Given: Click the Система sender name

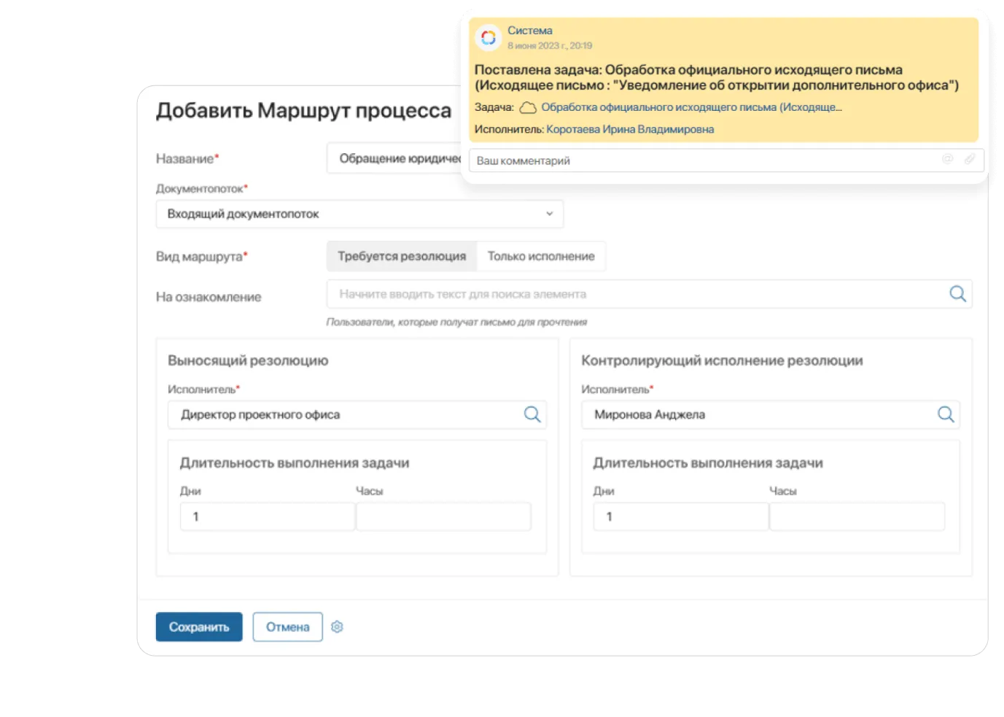Looking at the screenshot, I should coord(530,31).
